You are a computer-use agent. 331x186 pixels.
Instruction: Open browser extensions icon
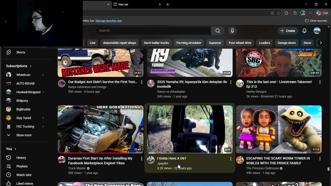click(x=286, y=13)
